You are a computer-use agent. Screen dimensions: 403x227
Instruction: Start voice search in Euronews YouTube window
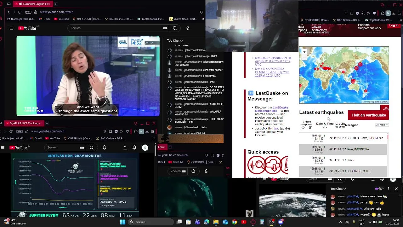188,28
